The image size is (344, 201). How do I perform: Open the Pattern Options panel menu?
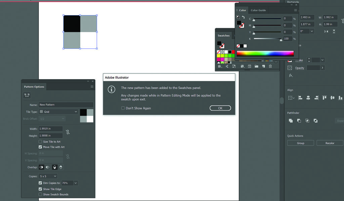point(92,87)
